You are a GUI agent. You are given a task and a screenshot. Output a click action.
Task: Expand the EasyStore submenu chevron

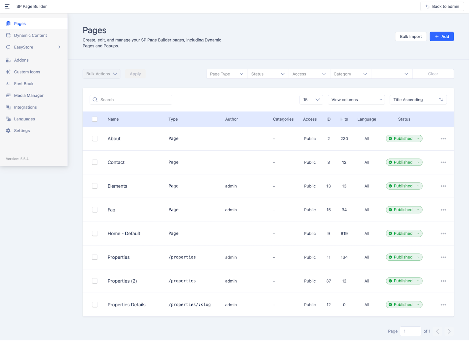click(x=59, y=47)
